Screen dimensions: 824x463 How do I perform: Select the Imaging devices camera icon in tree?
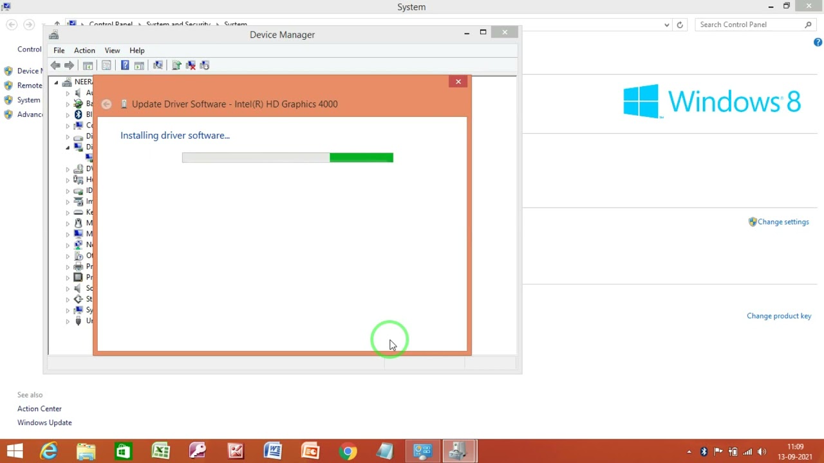tap(79, 201)
